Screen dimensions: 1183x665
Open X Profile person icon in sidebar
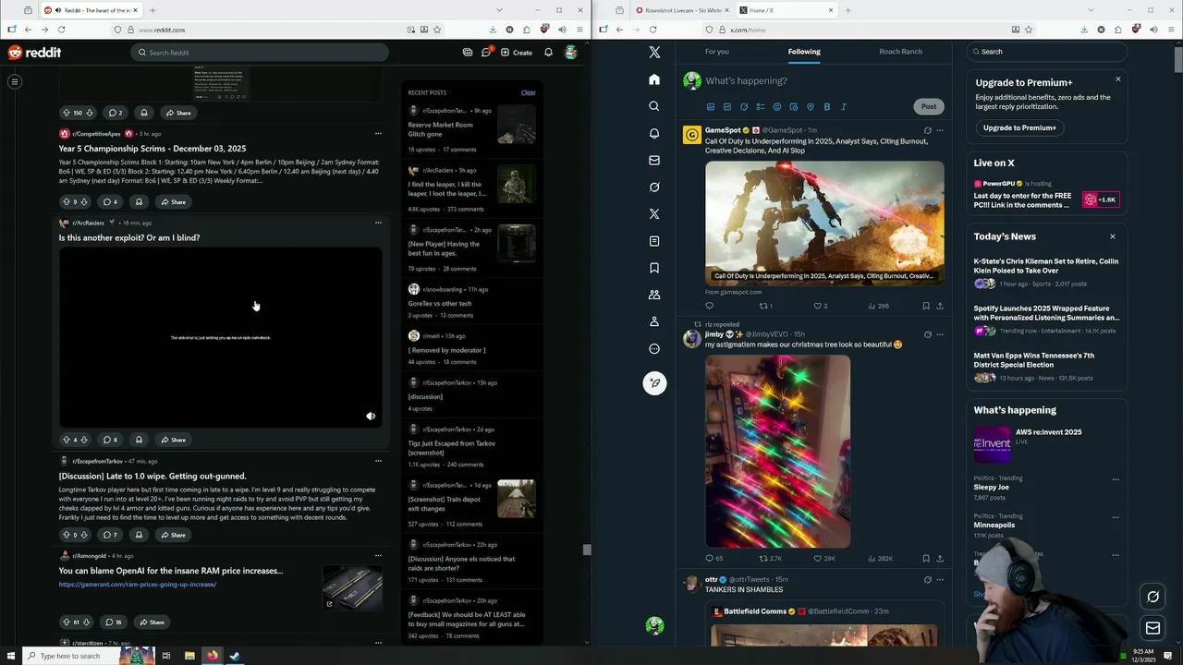[654, 321]
